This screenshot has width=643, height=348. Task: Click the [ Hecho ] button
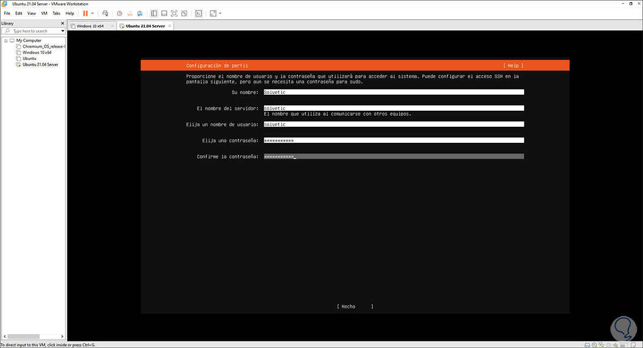(x=355, y=306)
